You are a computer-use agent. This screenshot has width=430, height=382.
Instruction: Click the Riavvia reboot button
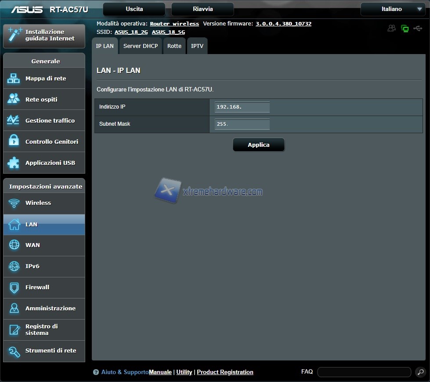click(202, 9)
